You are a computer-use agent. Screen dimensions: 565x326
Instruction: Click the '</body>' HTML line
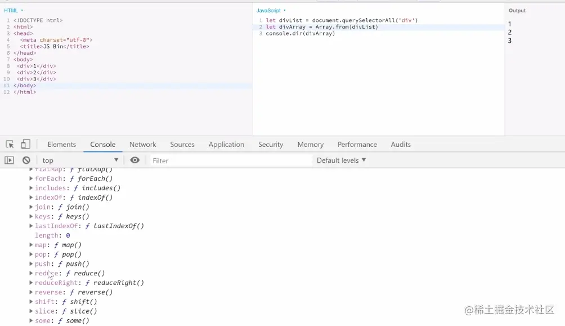coord(25,86)
